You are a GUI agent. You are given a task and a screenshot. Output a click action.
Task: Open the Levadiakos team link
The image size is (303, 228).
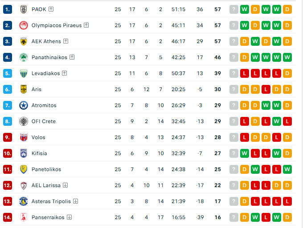coord(45,73)
